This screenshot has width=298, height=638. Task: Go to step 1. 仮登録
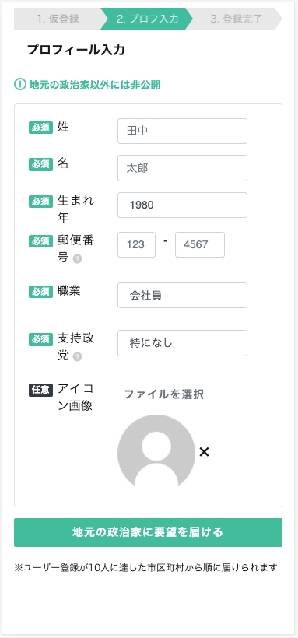tap(59, 19)
